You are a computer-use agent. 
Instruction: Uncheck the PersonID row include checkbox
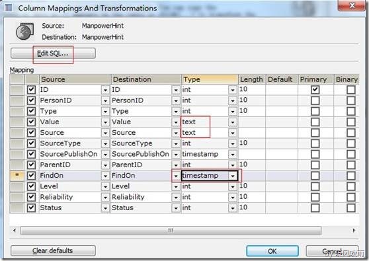[31, 100]
